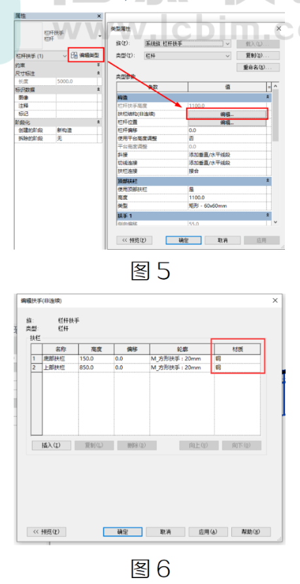This screenshot has height=584, width=300.
Task: Click the 材质 cell of 上部扶栏 row
Action: 237,368
